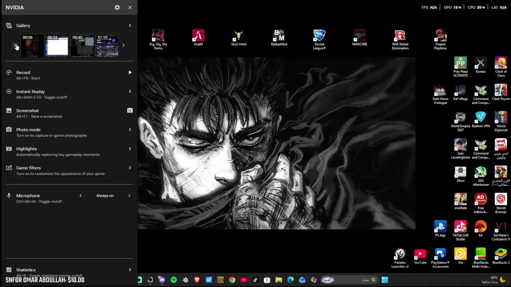The image size is (511, 287).
Task: Expand Highlights chevron
Action: click(130, 149)
